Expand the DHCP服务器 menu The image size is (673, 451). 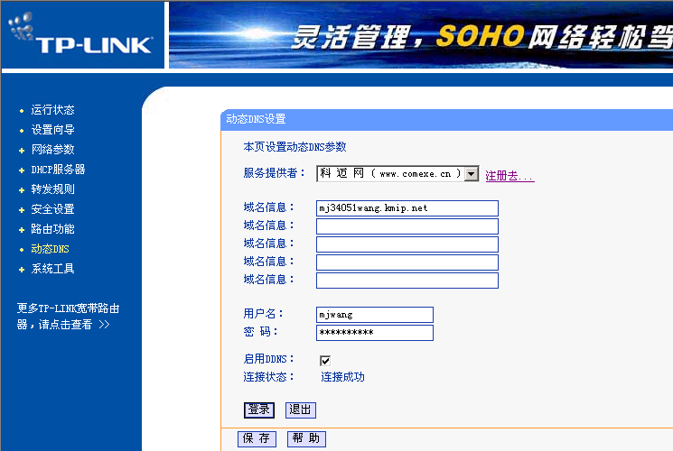click(x=58, y=170)
